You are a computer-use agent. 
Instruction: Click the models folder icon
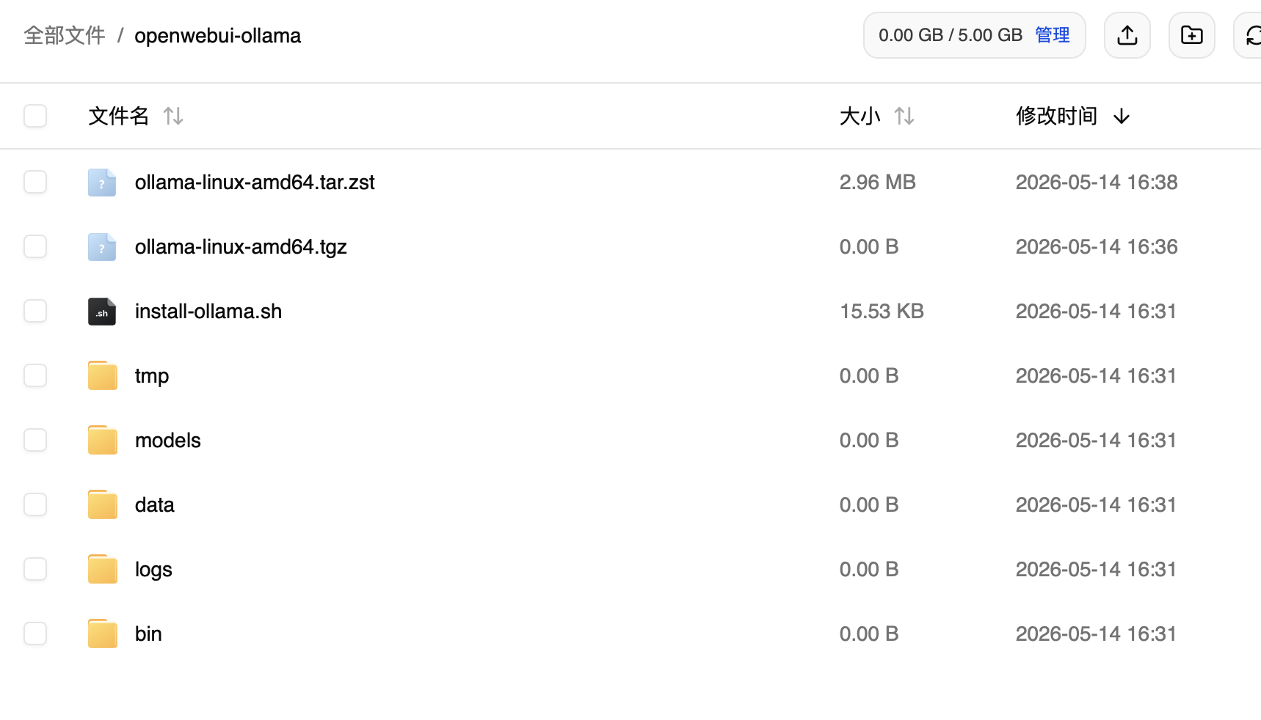102,440
